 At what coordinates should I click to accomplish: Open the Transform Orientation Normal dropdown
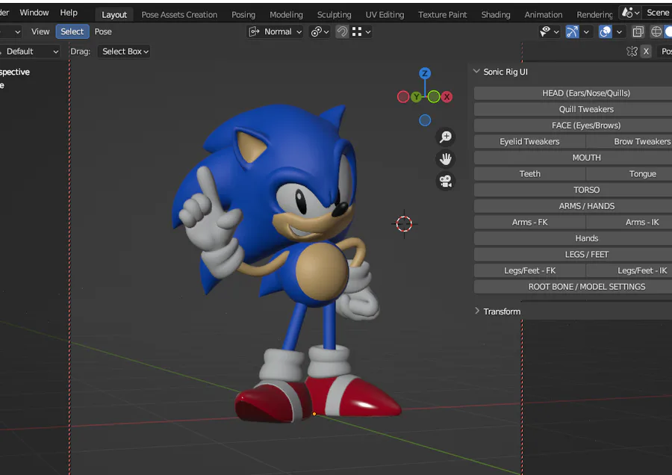(276, 31)
